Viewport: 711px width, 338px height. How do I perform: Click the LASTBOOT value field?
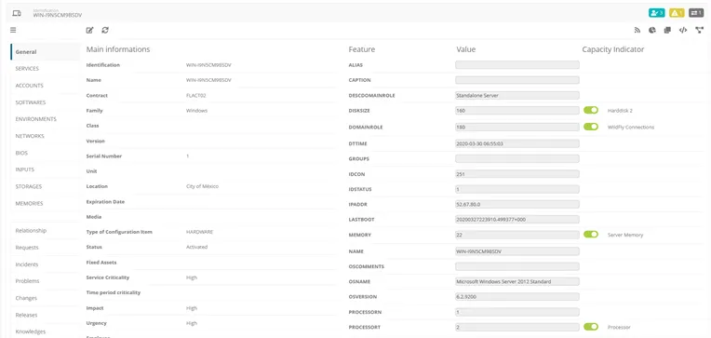516,220
